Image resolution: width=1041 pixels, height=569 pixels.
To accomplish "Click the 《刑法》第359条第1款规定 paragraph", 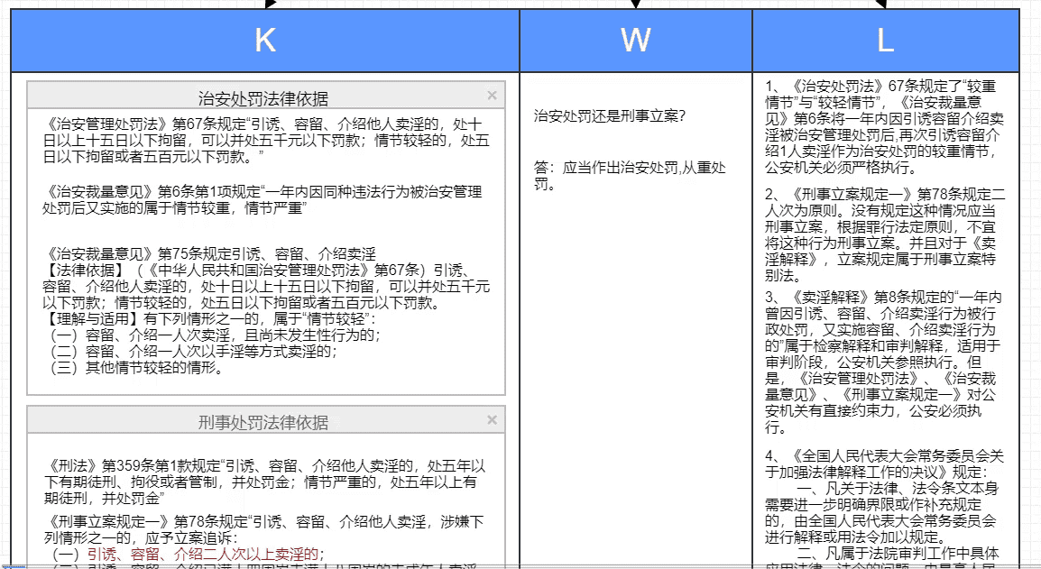I will (x=267, y=482).
